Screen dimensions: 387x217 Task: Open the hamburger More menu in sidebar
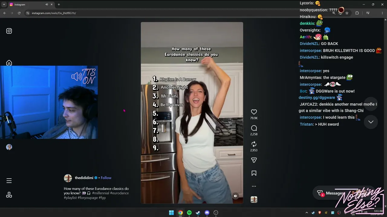click(x=9, y=181)
